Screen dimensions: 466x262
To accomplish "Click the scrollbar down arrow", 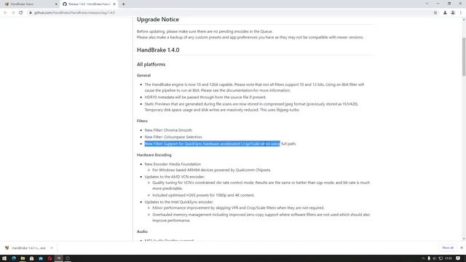I will point(464,239).
